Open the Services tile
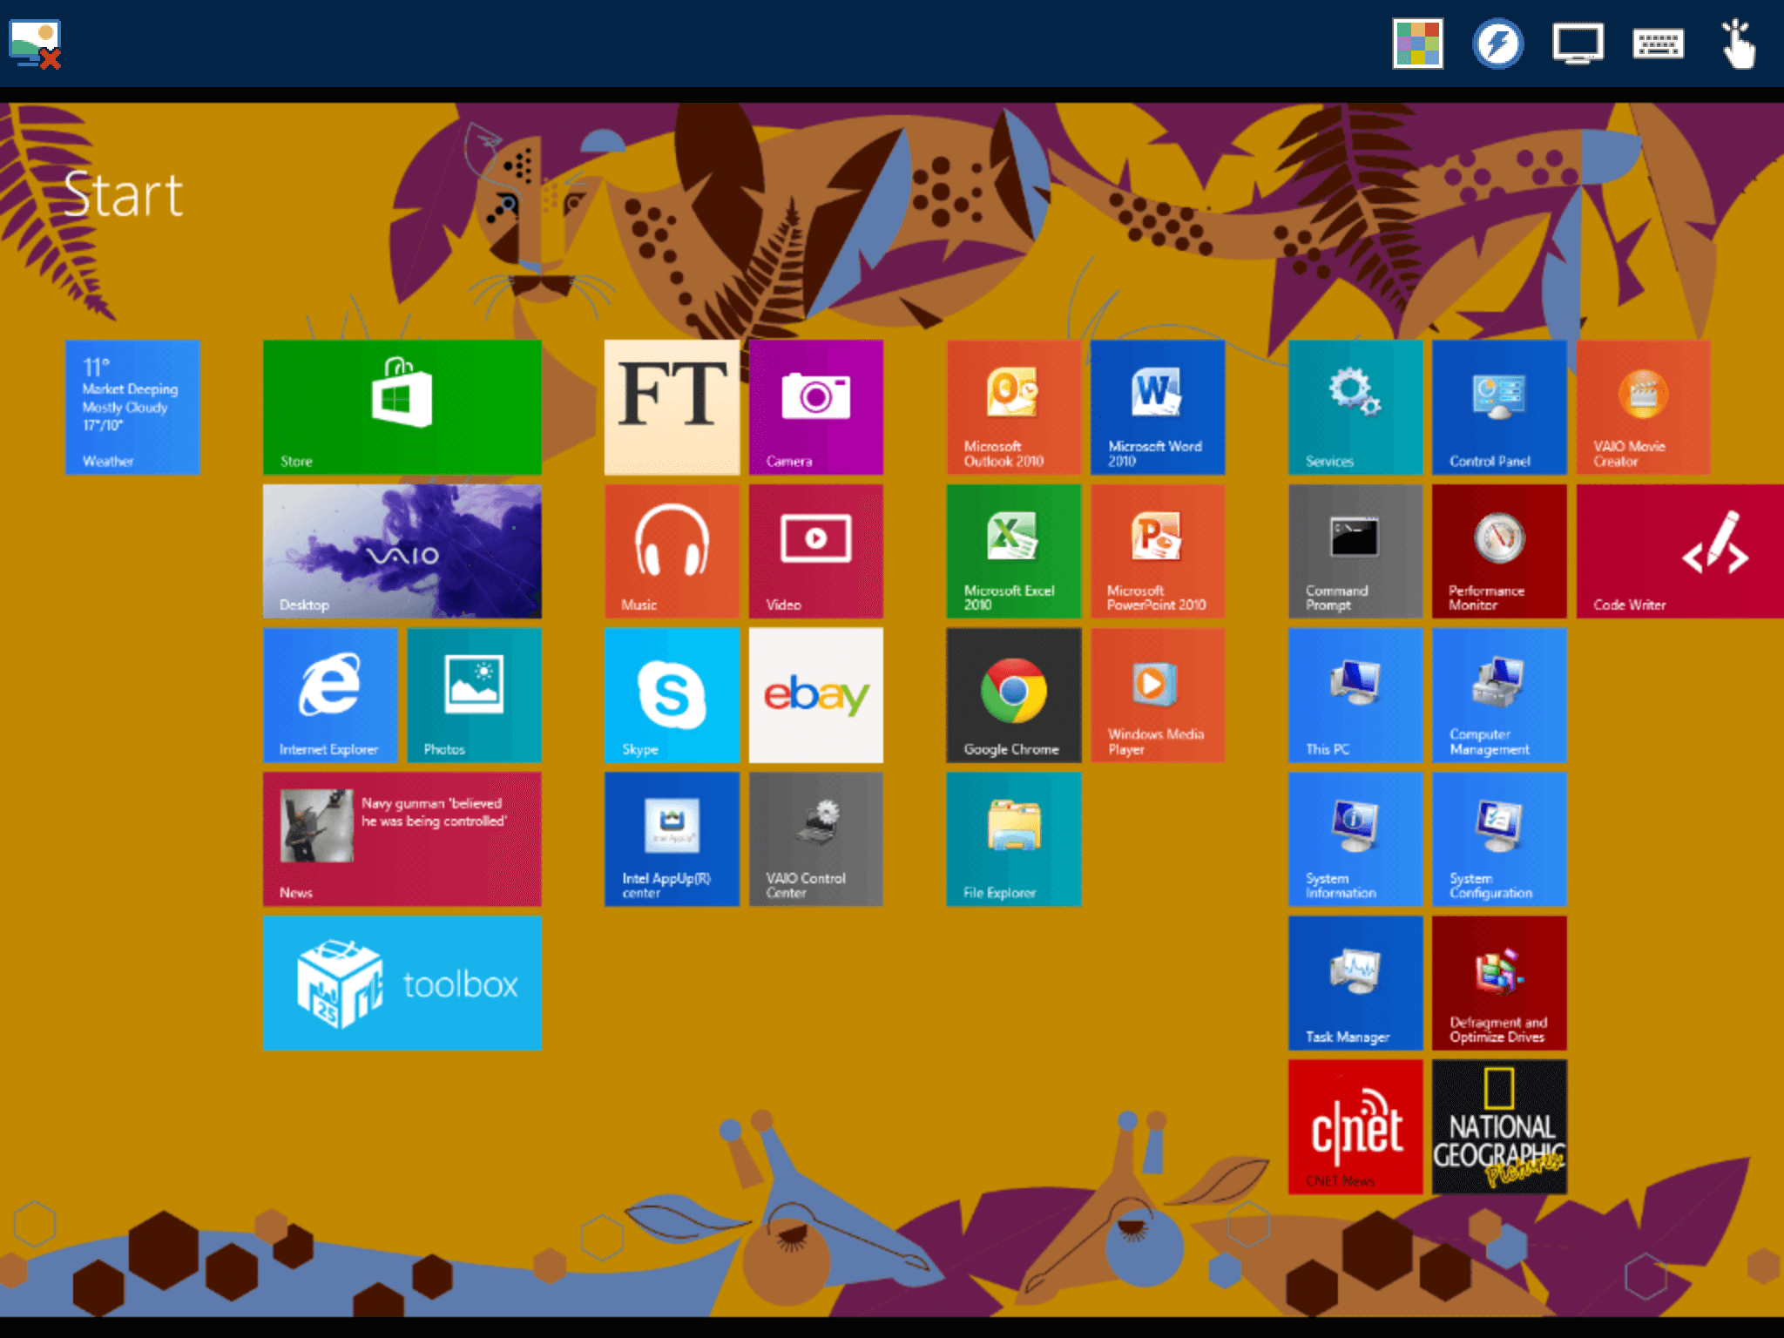Screen dimensions: 1784x1338 [1355, 407]
